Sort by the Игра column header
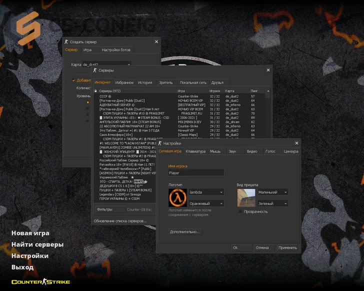 point(192,91)
